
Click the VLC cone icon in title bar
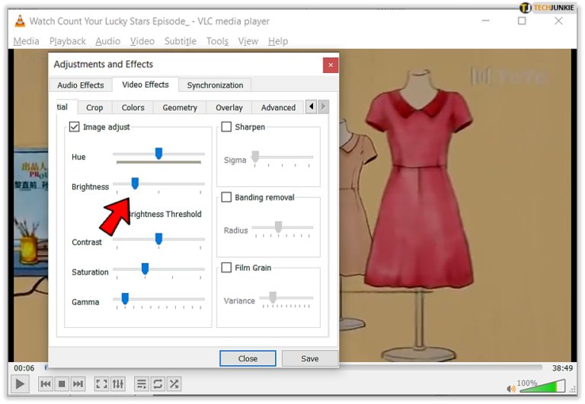(20, 21)
